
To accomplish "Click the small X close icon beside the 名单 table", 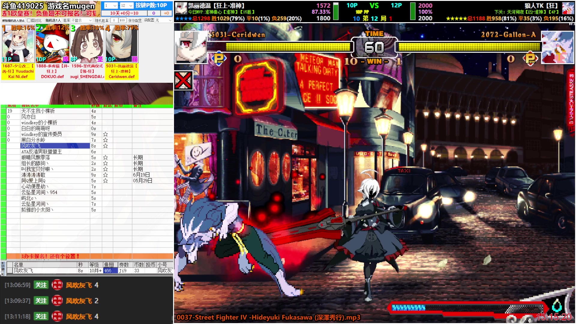I will [2, 274].
